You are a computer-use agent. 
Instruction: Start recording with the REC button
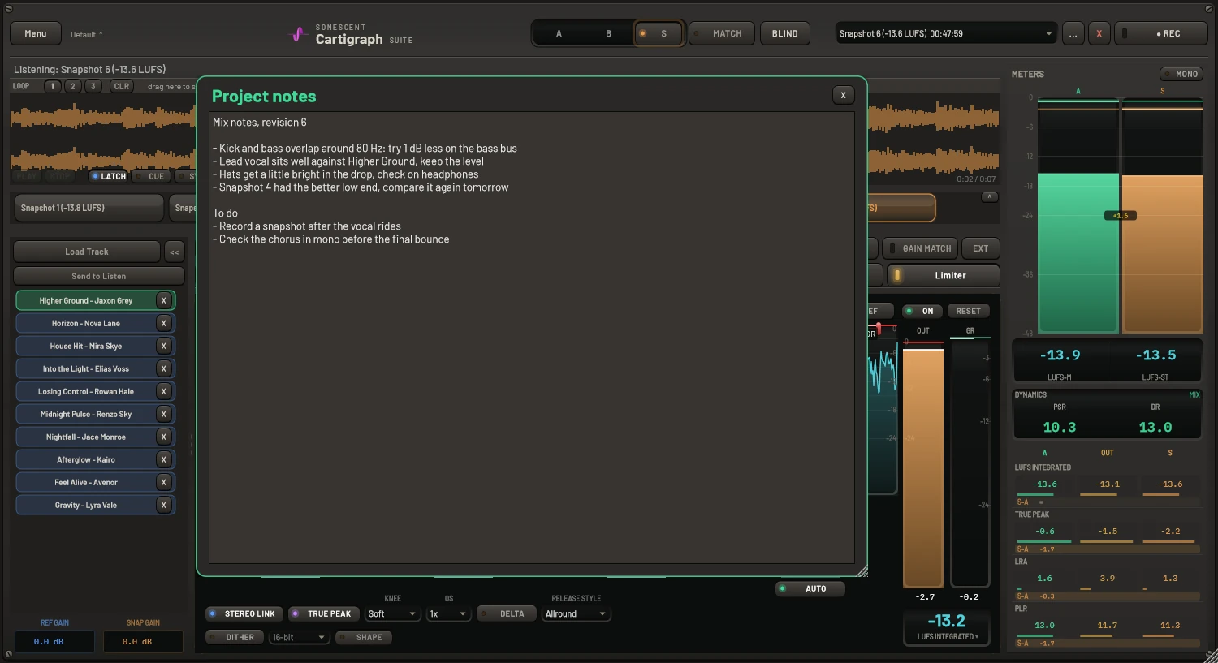tap(1160, 33)
